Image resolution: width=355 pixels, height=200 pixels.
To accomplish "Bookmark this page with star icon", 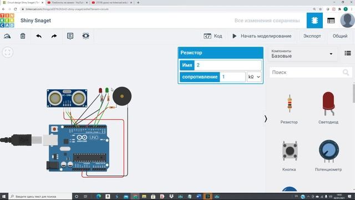I will tap(321, 9).
